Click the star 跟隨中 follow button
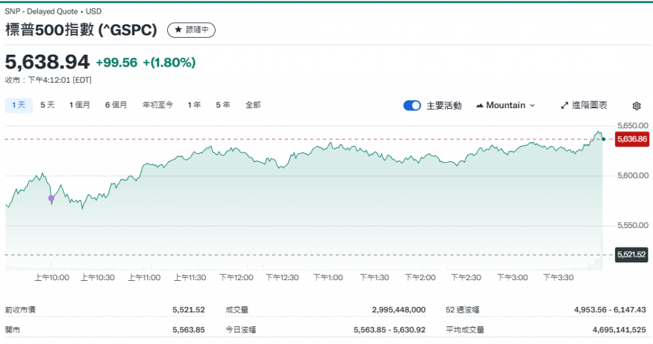Image resolution: width=653 pixels, height=344 pixels. (x=191, y=30)
